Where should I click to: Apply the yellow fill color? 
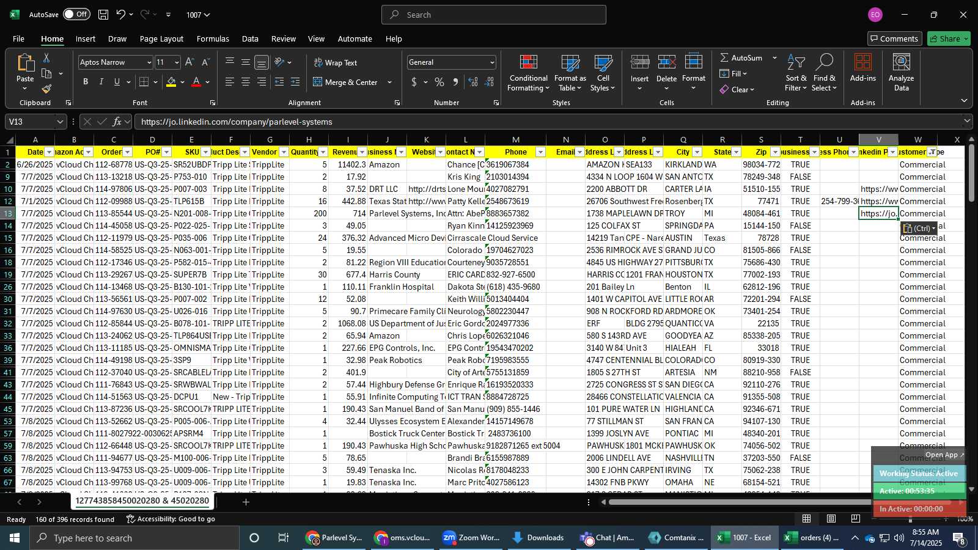point(171,82)
